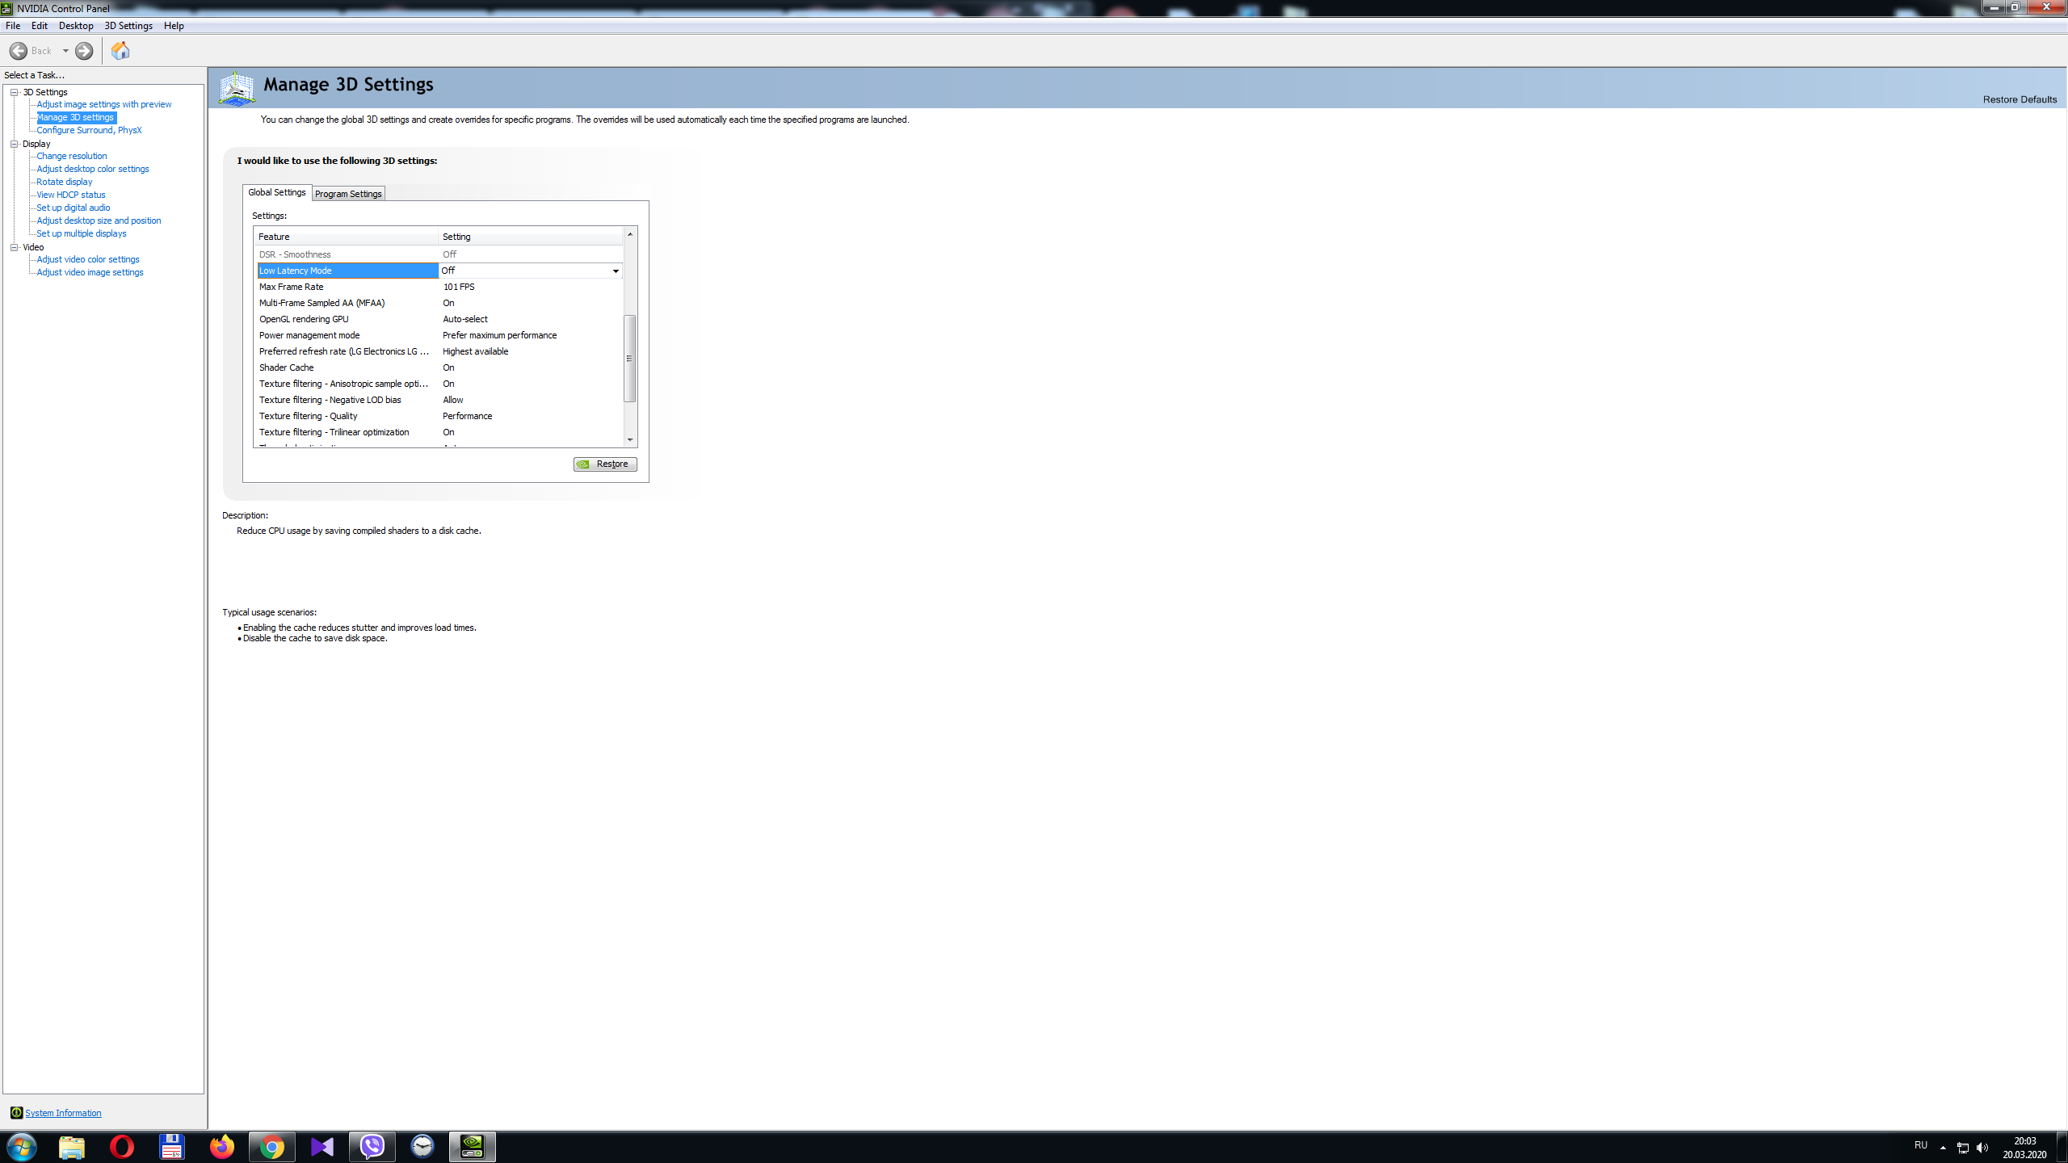Select Texture filtering - Quality row
This screenshot has height=1163, width=2068.
(440, 416)
